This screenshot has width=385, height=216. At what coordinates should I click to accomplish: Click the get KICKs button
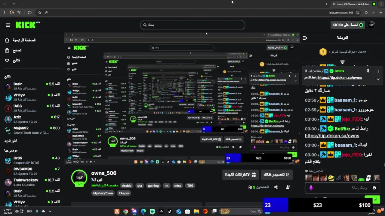coord(348,25)
